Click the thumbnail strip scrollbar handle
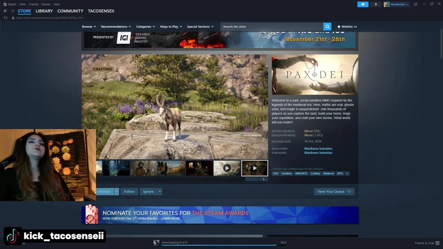443x249 pixels. pyautogui.click(x=252, y=179)
